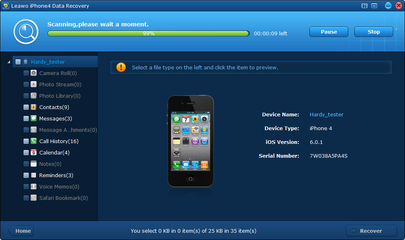Click the Recover button

pos(371,231)
